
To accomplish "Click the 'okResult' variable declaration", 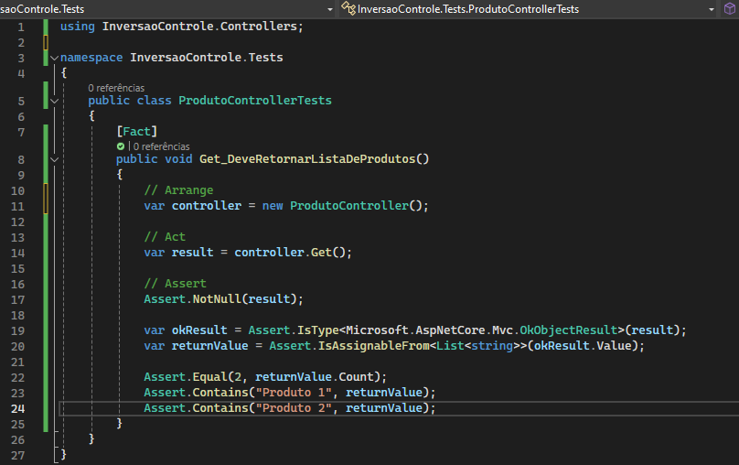I will coord(199,330).
